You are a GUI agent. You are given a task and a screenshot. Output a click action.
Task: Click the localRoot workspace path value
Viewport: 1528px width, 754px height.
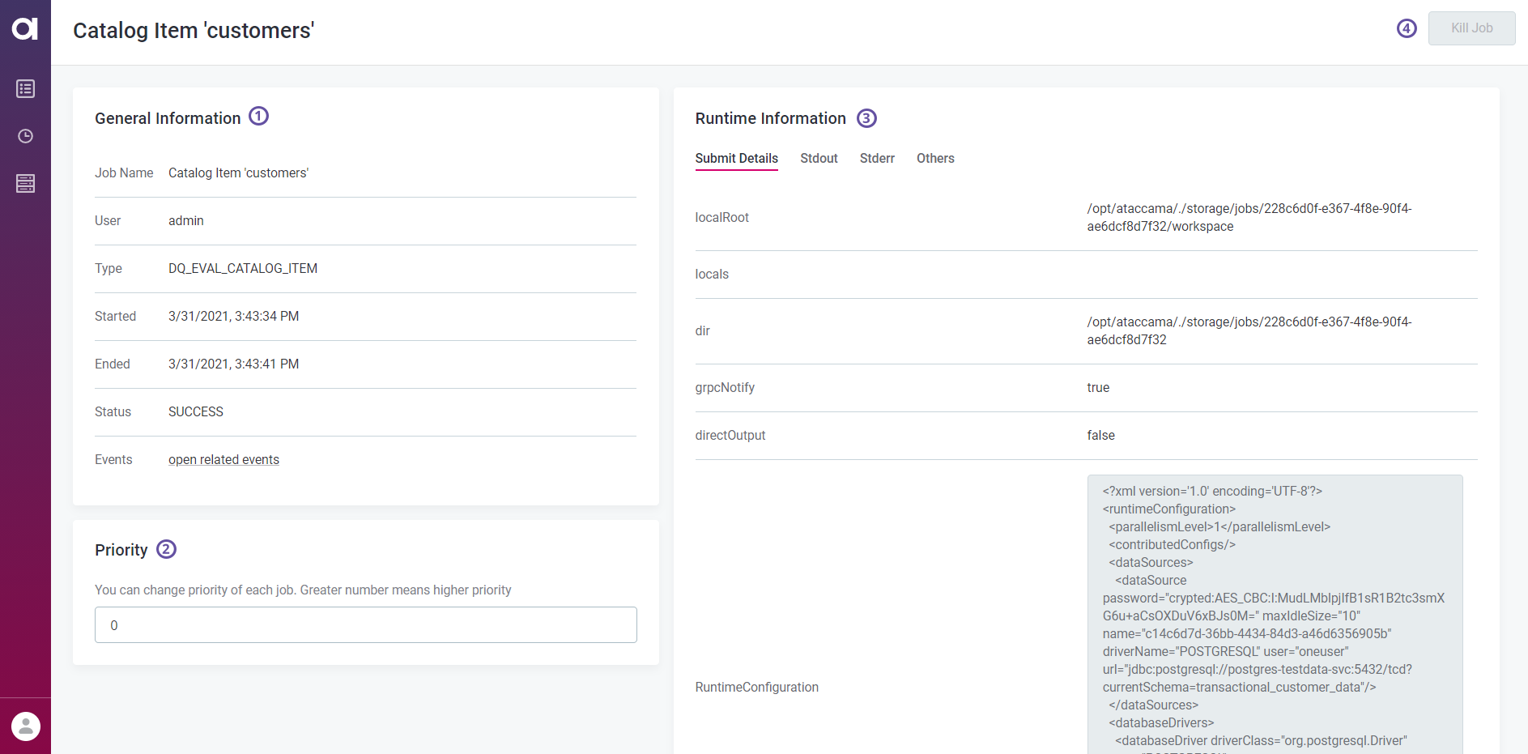point(1249,218)
